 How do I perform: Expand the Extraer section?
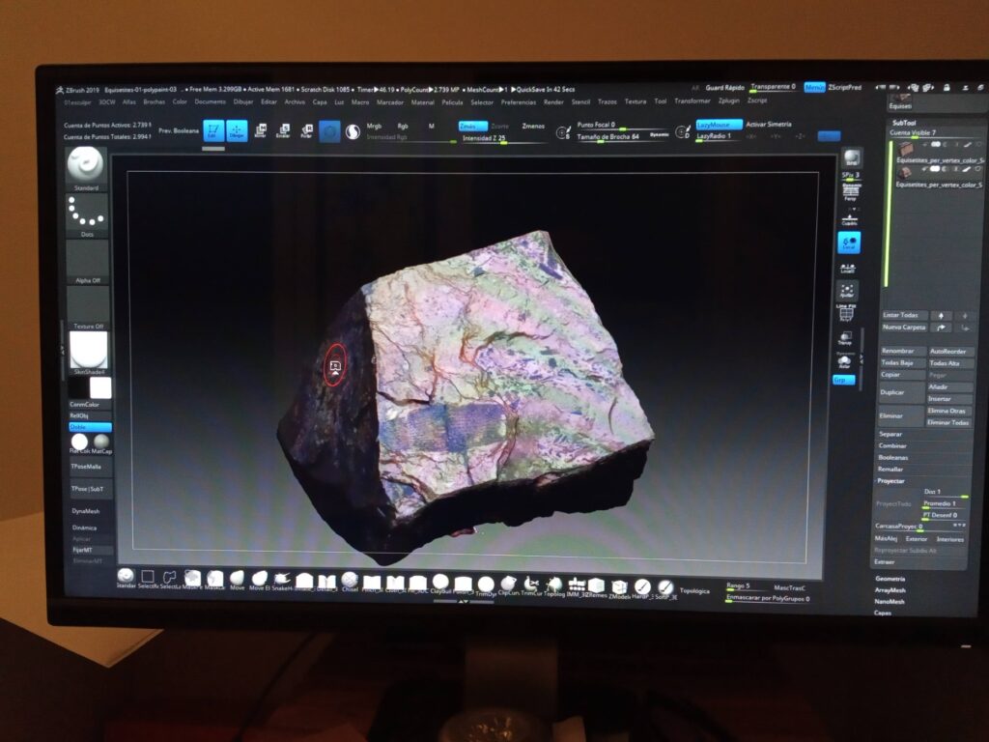(x=884, y=561)
